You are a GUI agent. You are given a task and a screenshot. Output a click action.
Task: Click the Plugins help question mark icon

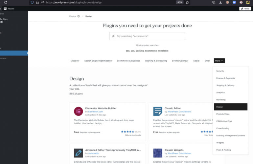pyautogui.click(x=79, y=16)
